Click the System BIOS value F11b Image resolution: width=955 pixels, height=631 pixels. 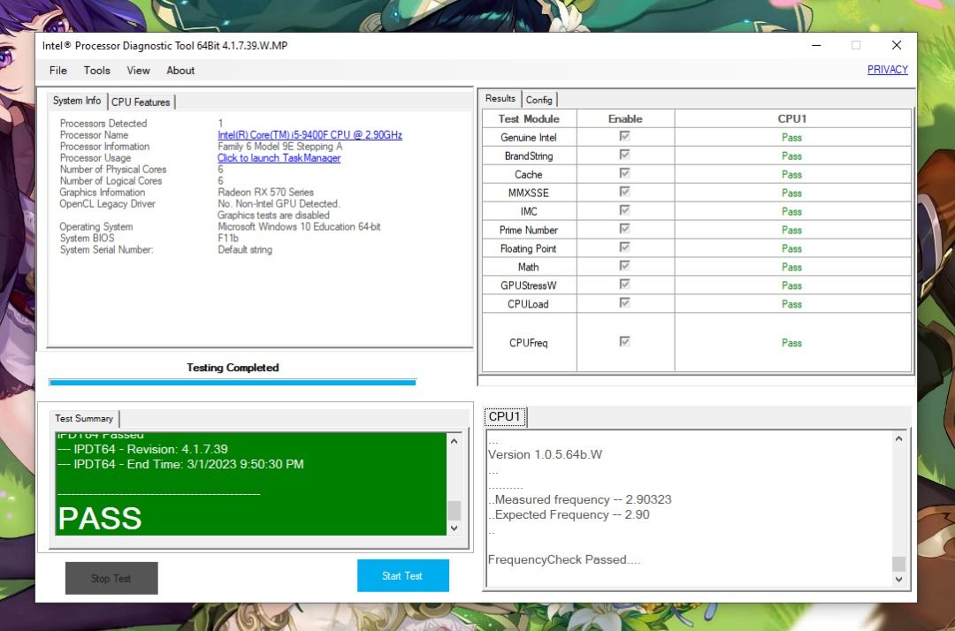(228, 238)
